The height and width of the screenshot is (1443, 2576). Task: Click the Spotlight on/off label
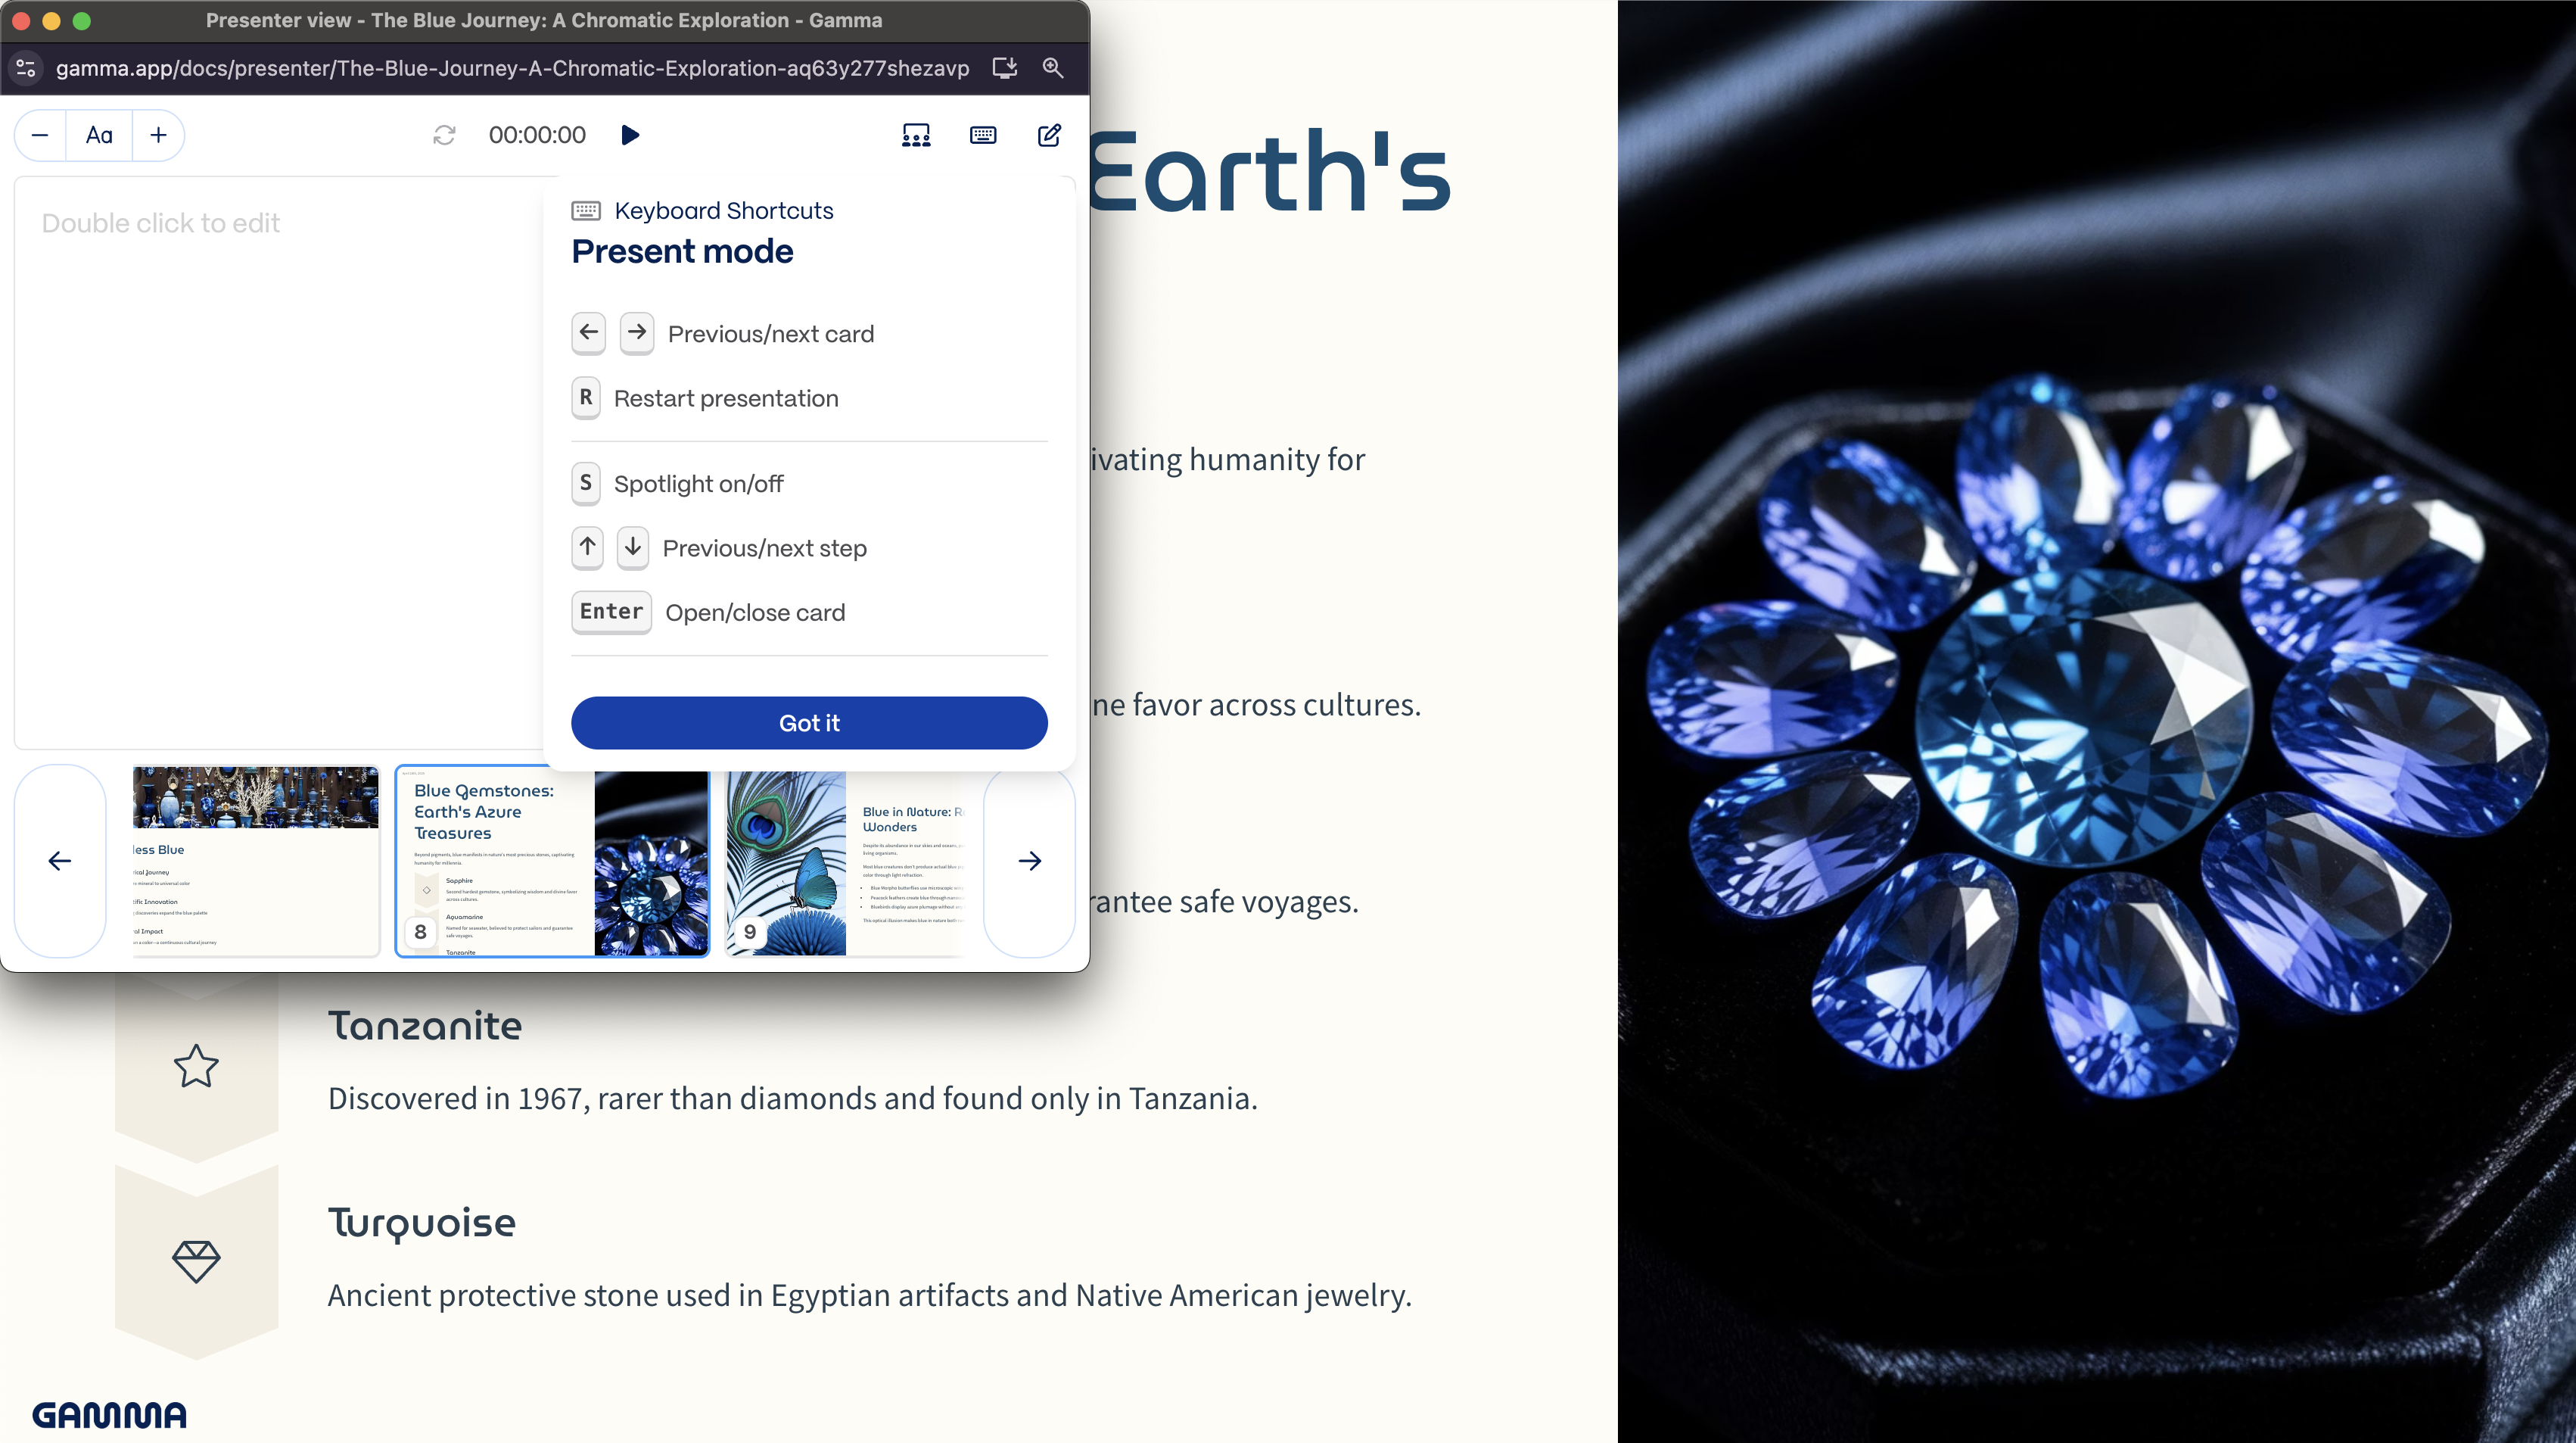pos(698,485)
